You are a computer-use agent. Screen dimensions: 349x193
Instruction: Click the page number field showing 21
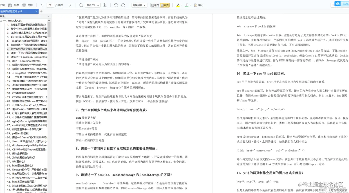50,5
